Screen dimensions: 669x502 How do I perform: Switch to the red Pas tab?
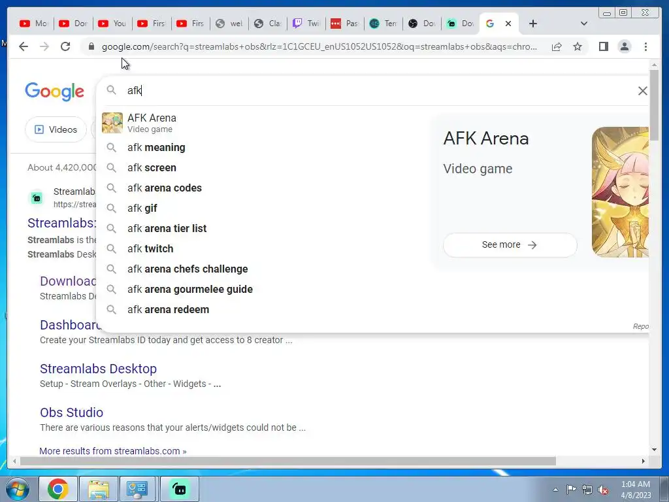345,24
